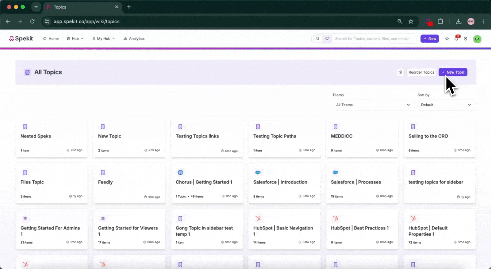Click the bookmark icon on MEDDICC card
491x269 pixels.
336,127
